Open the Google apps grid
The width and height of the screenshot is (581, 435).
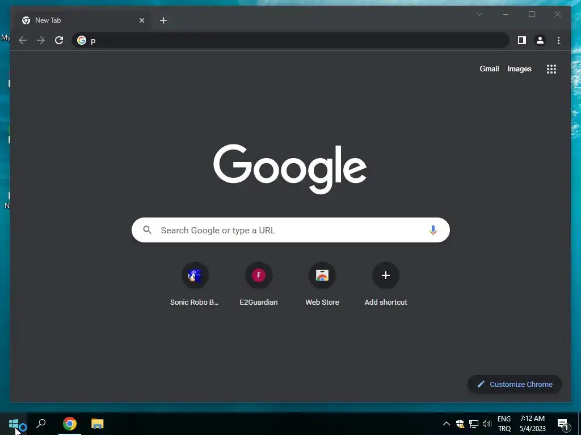[x=551, y=69]
